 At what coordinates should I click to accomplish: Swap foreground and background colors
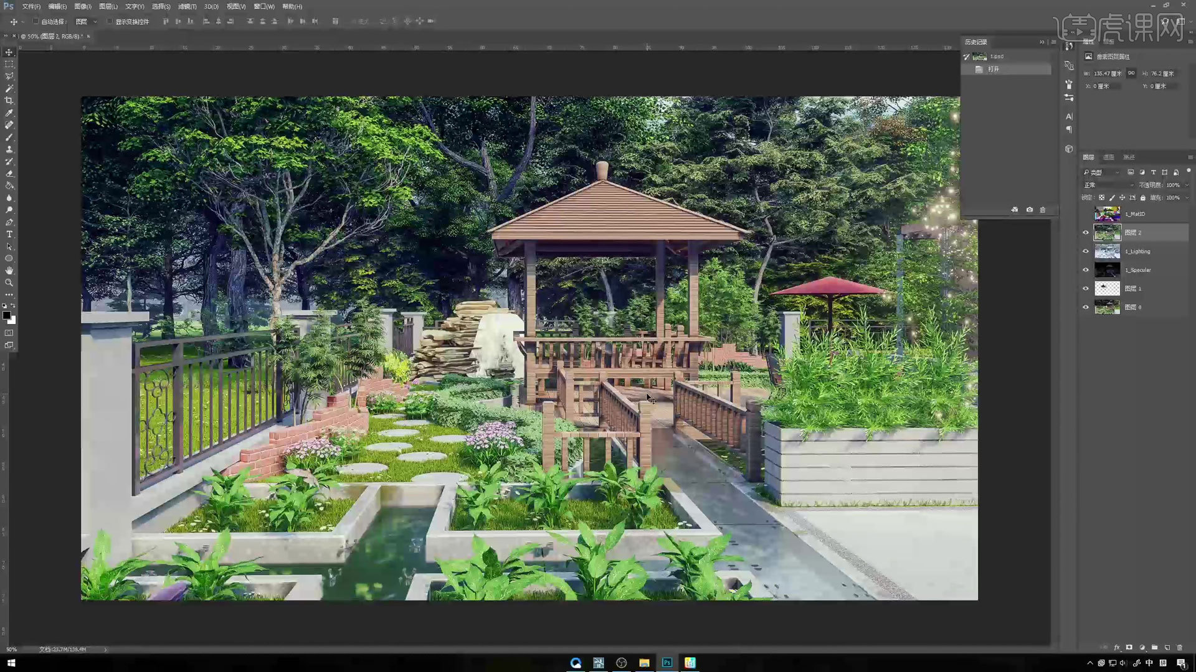13,306
